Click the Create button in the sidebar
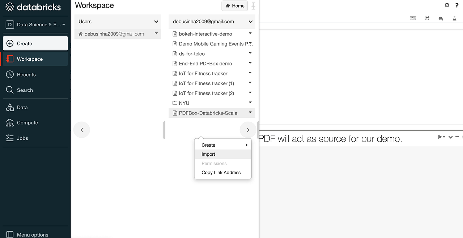 [35, 43]
